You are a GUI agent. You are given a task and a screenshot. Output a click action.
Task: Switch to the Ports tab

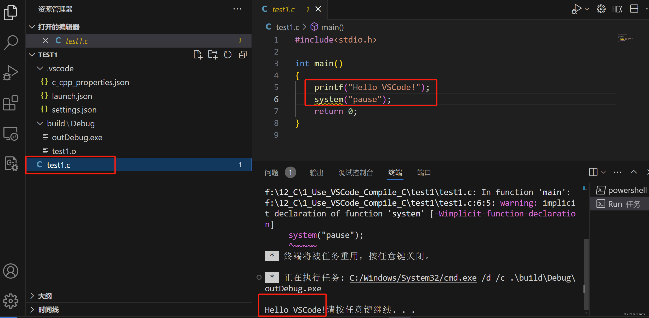[424, 173]
